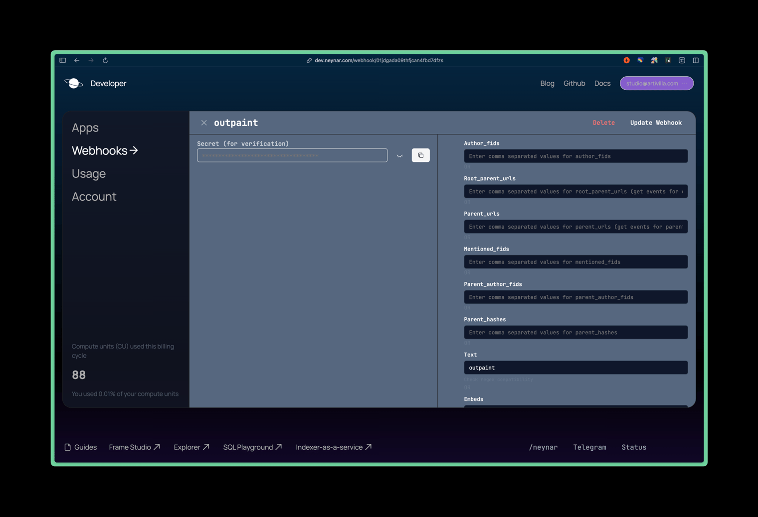Click the Embeds field label
This screenshot has width=758, height=517.
474,399
